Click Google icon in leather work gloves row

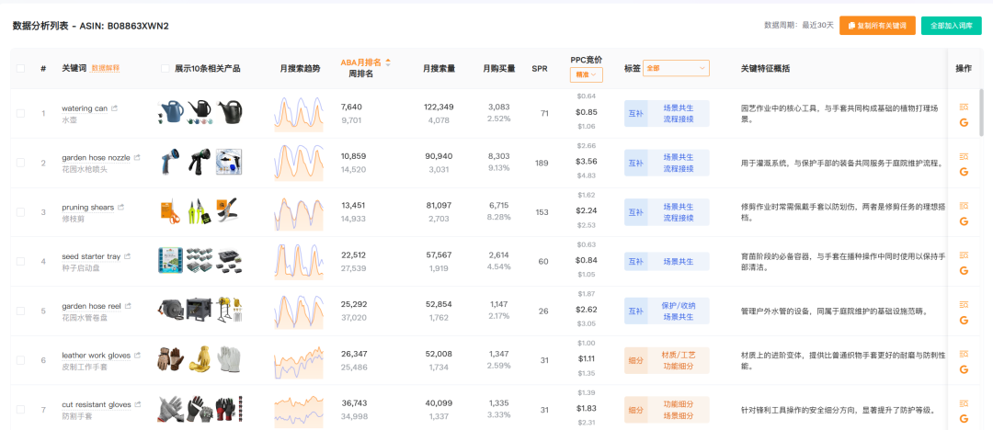point(964,369)
